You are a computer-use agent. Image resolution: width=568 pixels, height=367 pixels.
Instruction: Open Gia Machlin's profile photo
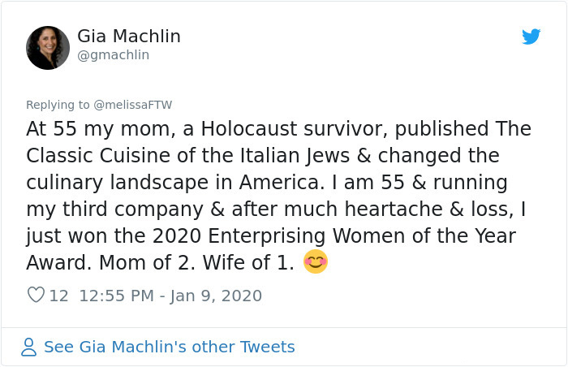48,47
